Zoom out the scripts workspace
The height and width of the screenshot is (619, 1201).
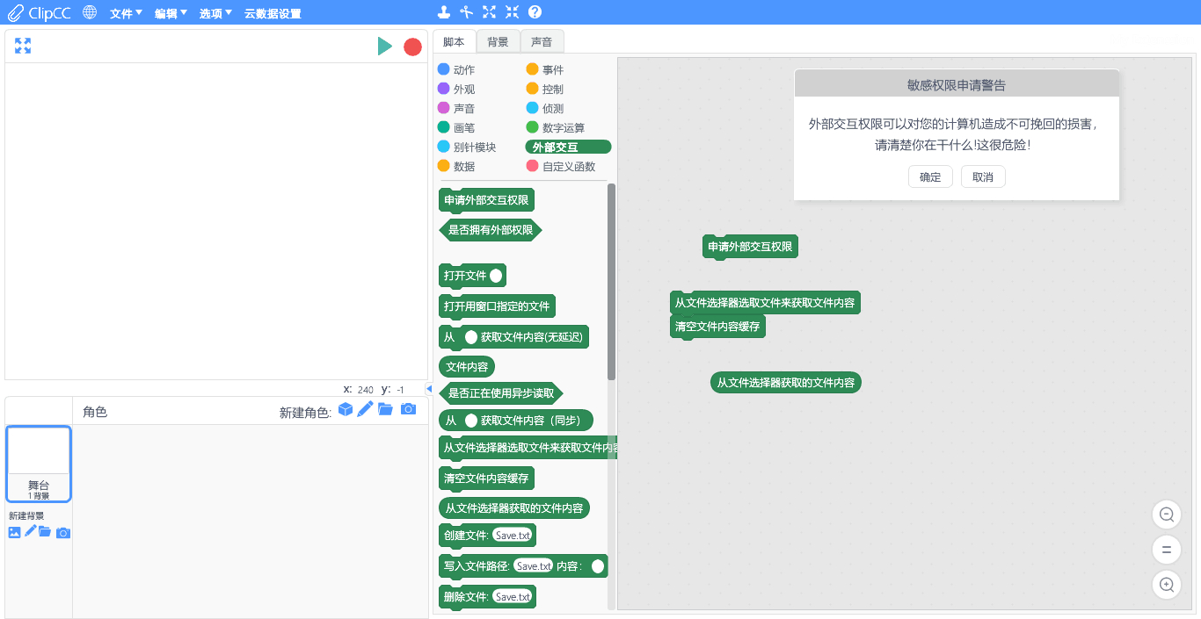click(x=1167, y=515)
